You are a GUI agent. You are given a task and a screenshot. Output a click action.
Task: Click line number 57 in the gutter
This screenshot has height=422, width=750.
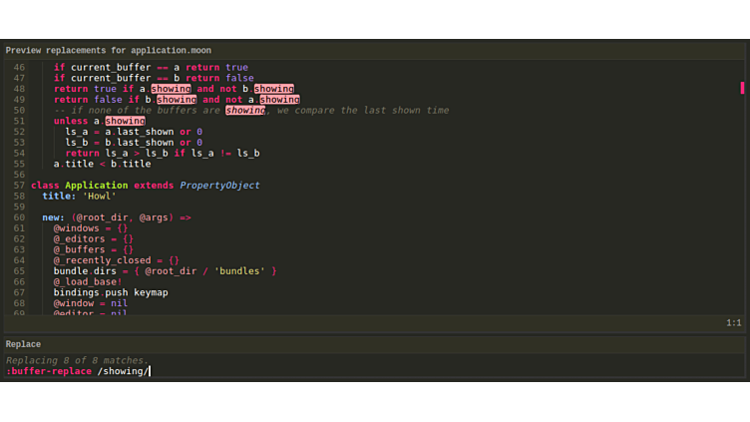coord(19,186)
